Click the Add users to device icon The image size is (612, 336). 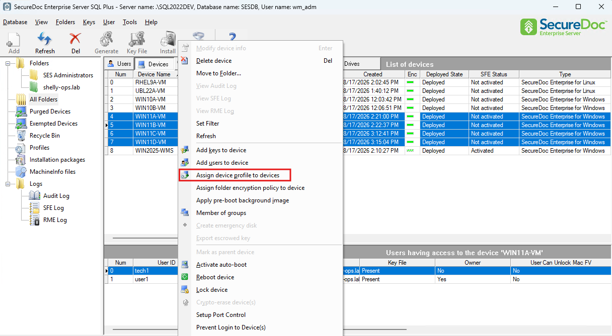coord(185,163)
